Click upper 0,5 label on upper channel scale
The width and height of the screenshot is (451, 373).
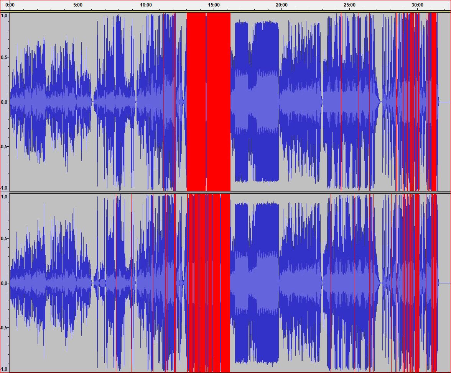(x=5, y=57)
